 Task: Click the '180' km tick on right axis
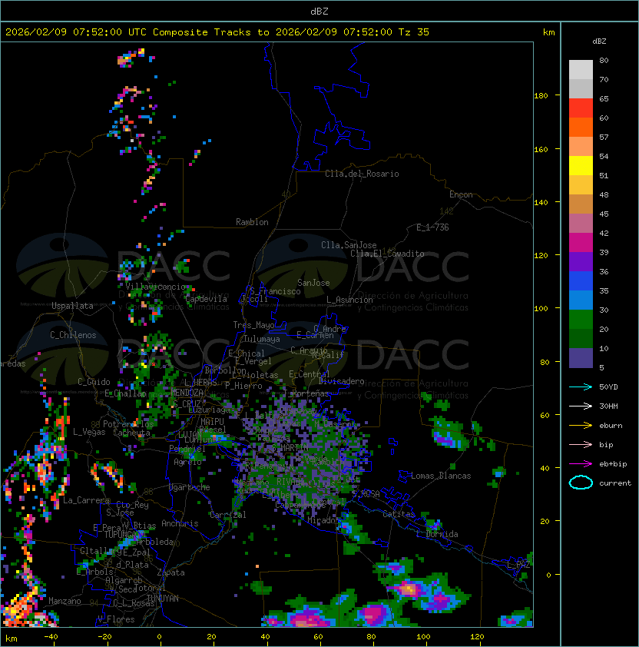click(541, 96)
